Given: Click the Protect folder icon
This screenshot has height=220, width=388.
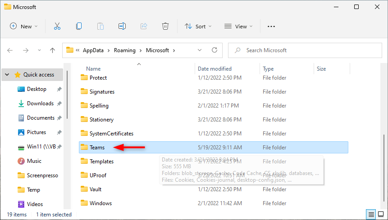Looking at the screenshot, I should coord(84,77).
